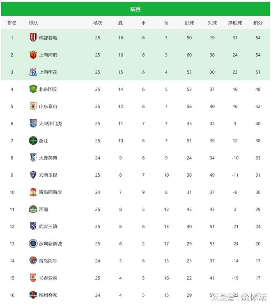The height and width of the screenshot is (305, 271).
Task: Select the 联赛 tab header
Action: [x=135, y=9]
